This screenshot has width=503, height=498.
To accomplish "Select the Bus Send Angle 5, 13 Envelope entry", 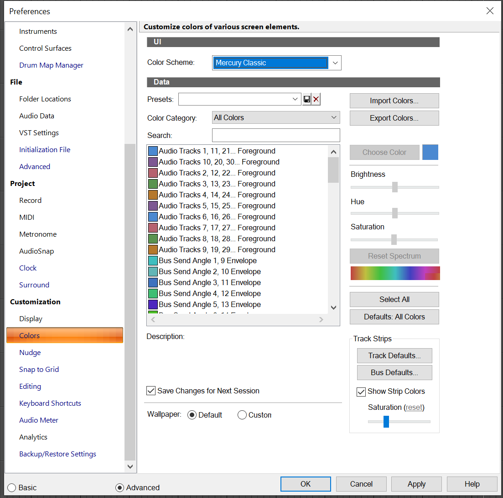I will click(209, 304).
